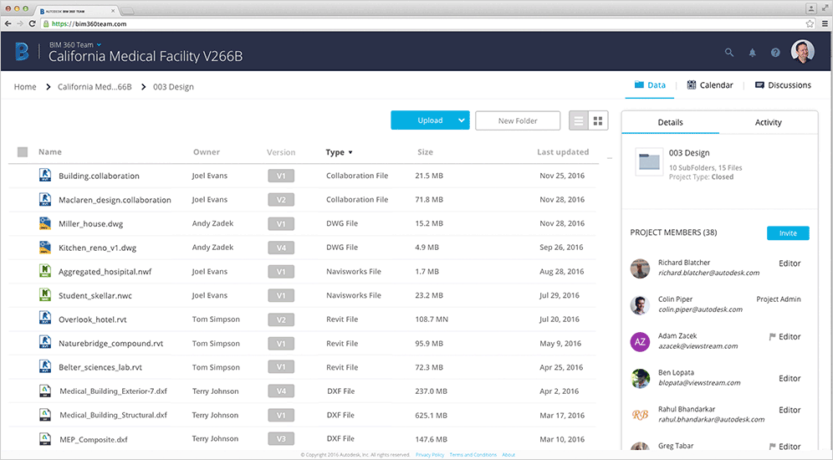Open the search icon in header

point(729,53)
